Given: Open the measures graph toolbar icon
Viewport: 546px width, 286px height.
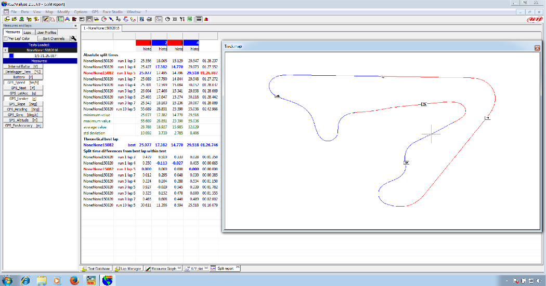Looking at the screenshot, I should click(46, 19).
